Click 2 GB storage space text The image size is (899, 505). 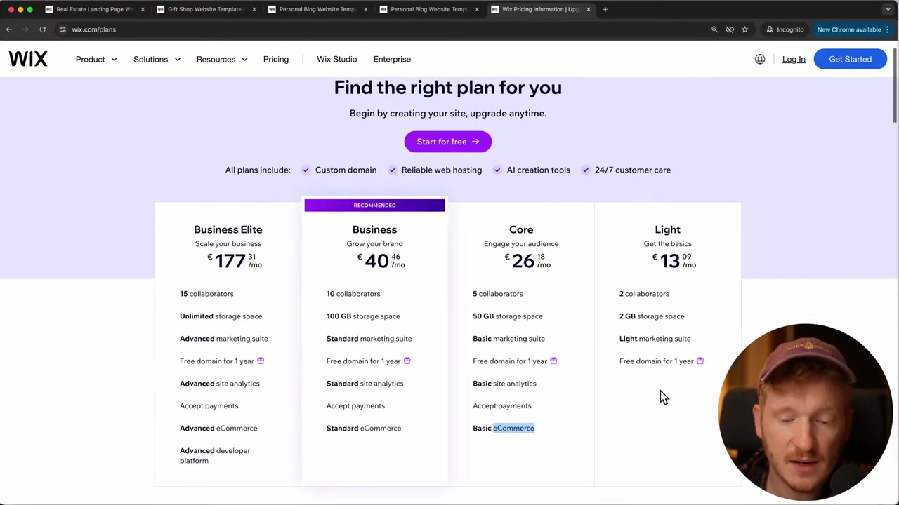point(652,316)
